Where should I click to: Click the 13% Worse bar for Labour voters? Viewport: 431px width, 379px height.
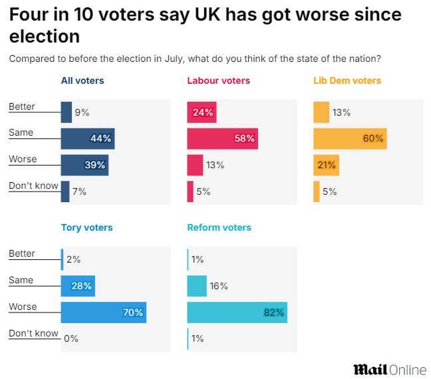[195, 165]
